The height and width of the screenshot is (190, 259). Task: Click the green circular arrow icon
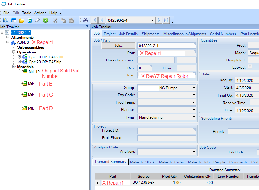[46, 20]
